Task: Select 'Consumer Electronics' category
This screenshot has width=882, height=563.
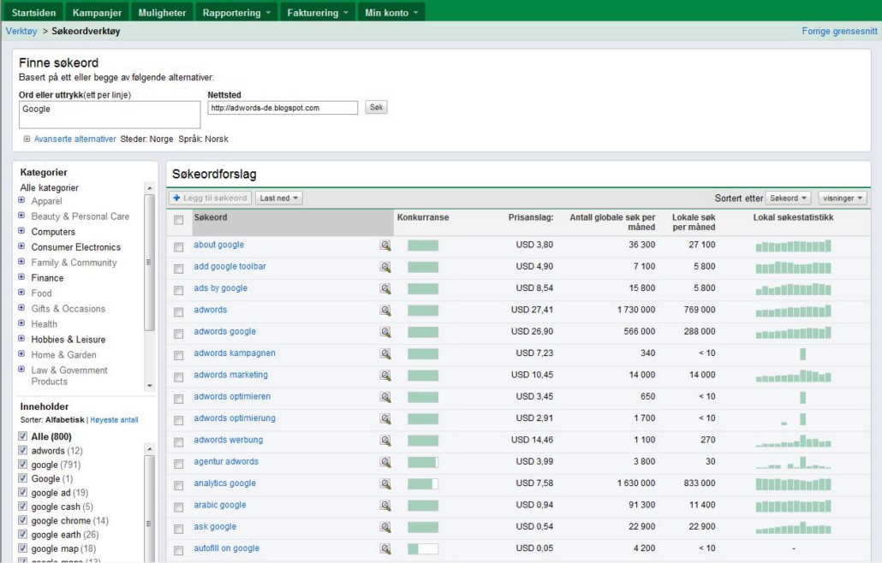Action: click(x=76, y=247)
